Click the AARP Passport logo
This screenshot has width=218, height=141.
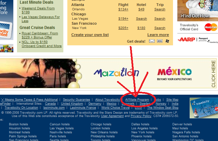click(197, 40)
